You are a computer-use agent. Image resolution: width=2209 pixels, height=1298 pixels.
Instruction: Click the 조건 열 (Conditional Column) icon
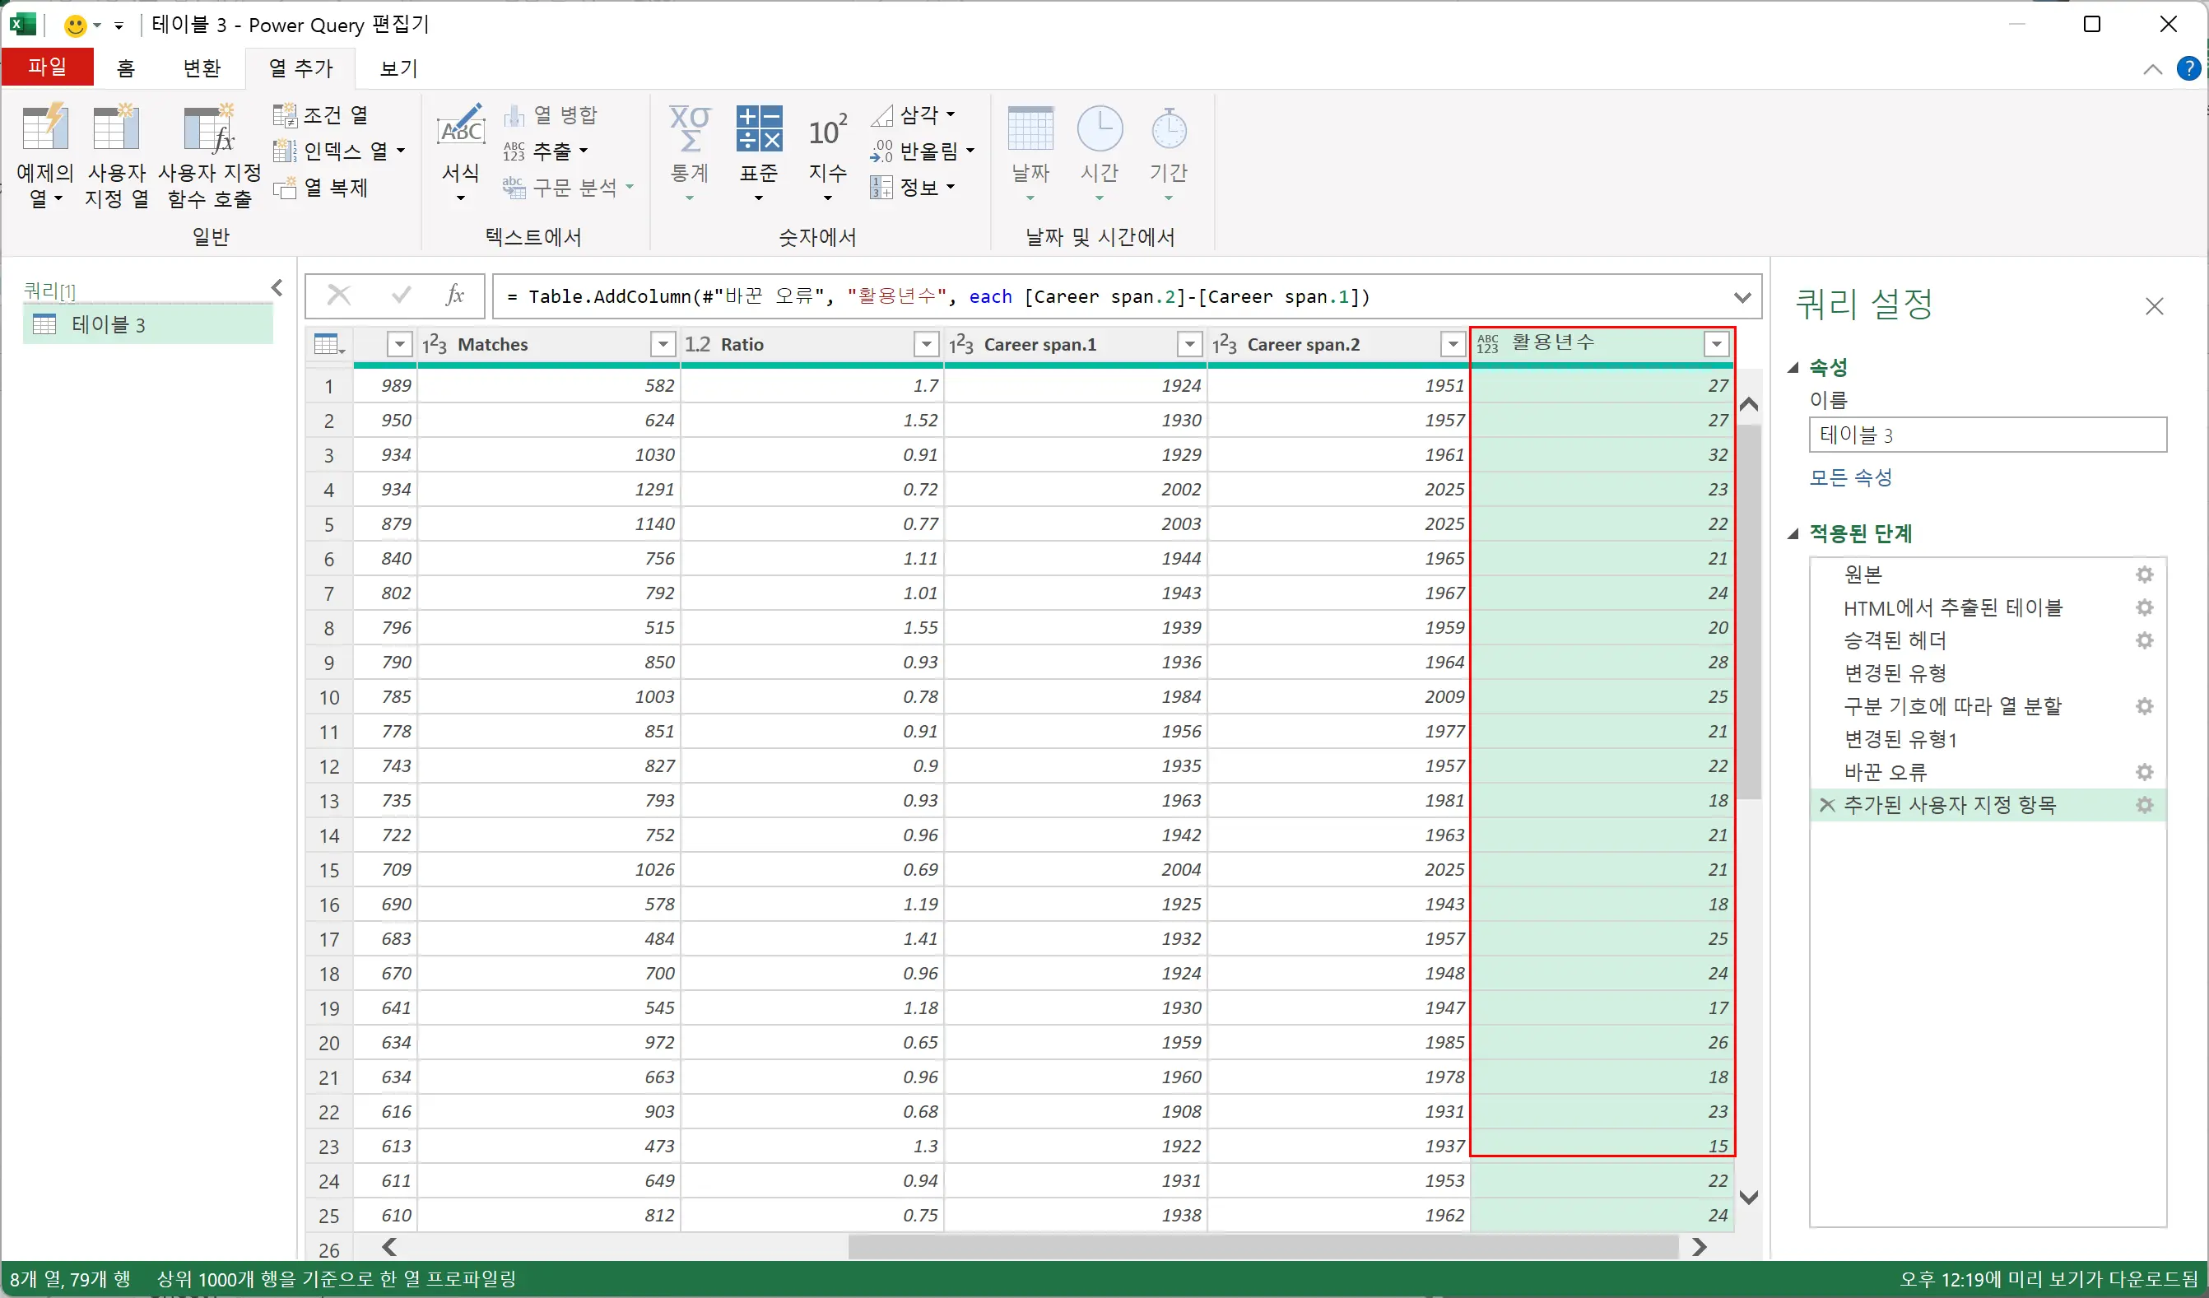[285, 114]
